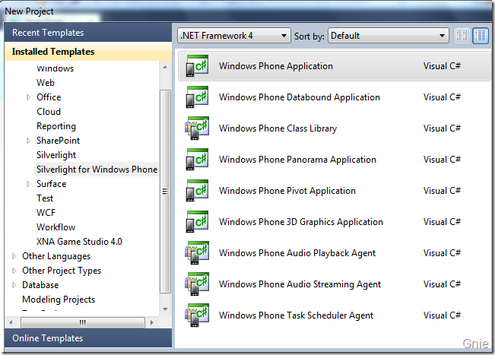Select the Web template category
495x355 pixels.
coord(46,83)
